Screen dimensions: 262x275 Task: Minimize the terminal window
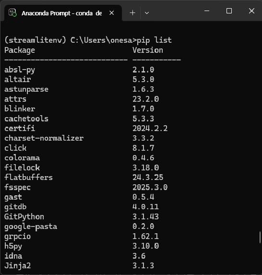tap(207, 11)
